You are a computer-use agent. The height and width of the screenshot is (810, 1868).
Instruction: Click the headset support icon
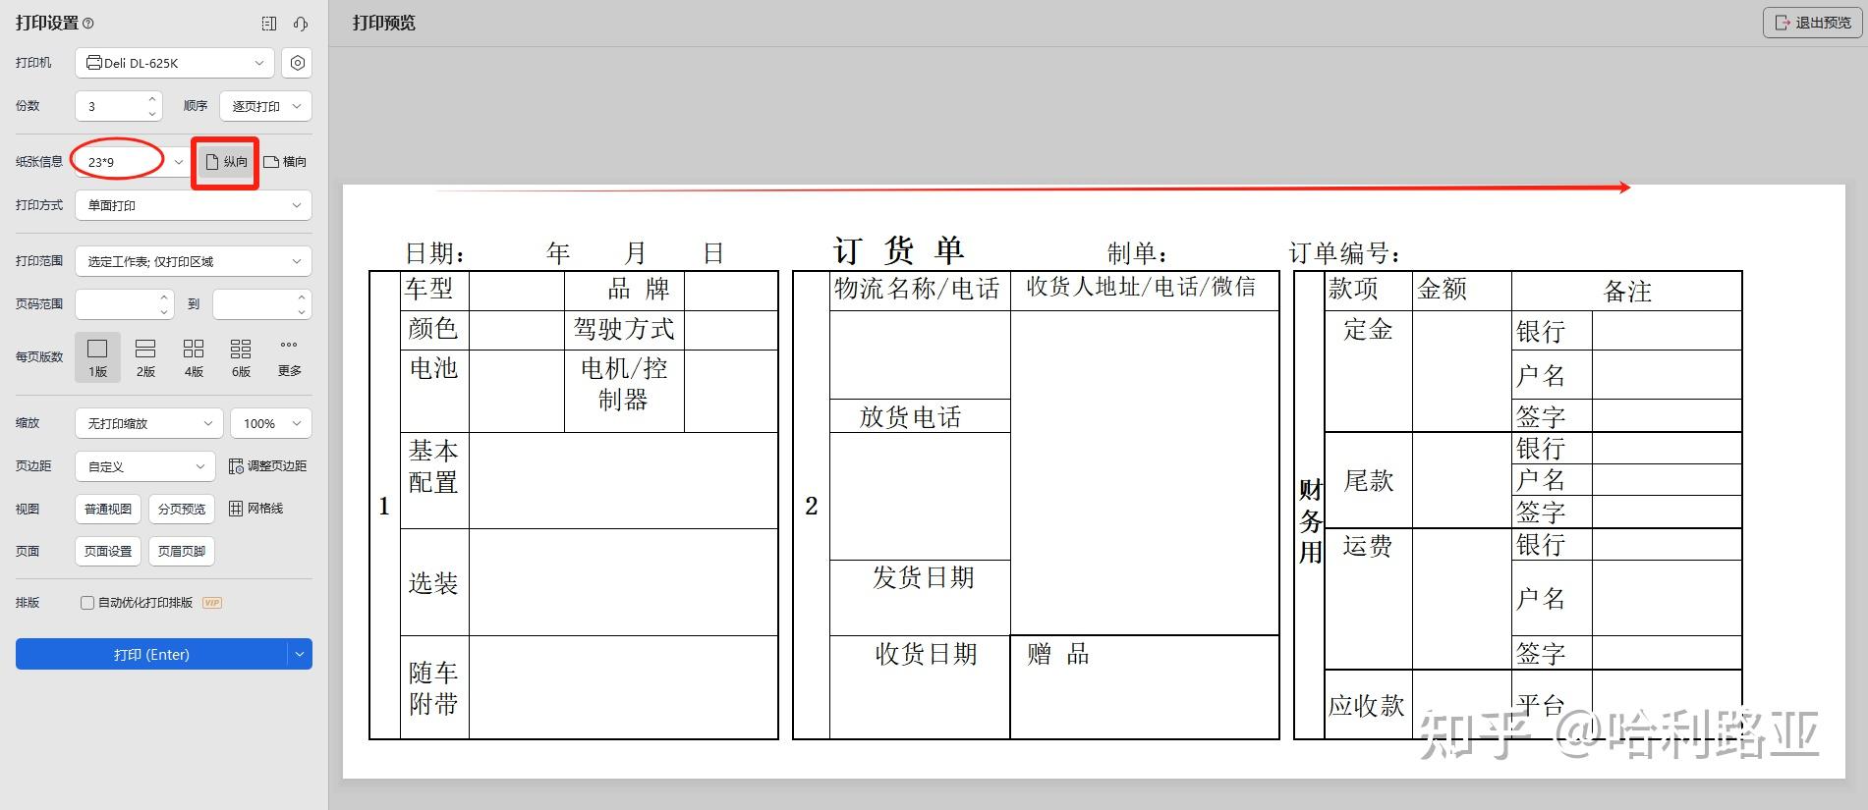click(x=301, y=24)
